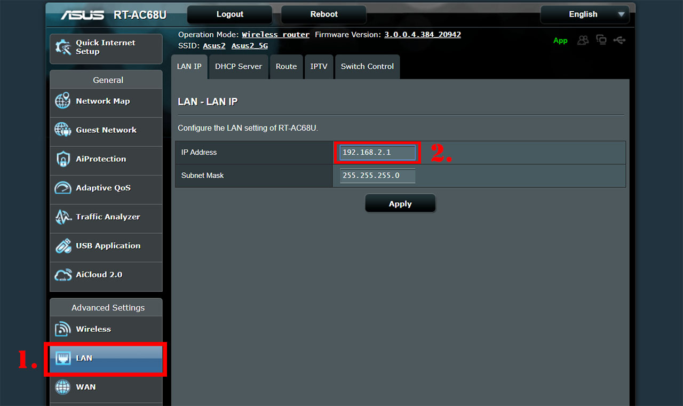Click the AiCloud 2.0 cloud icon
683x406 pixels.
[63, 275]
